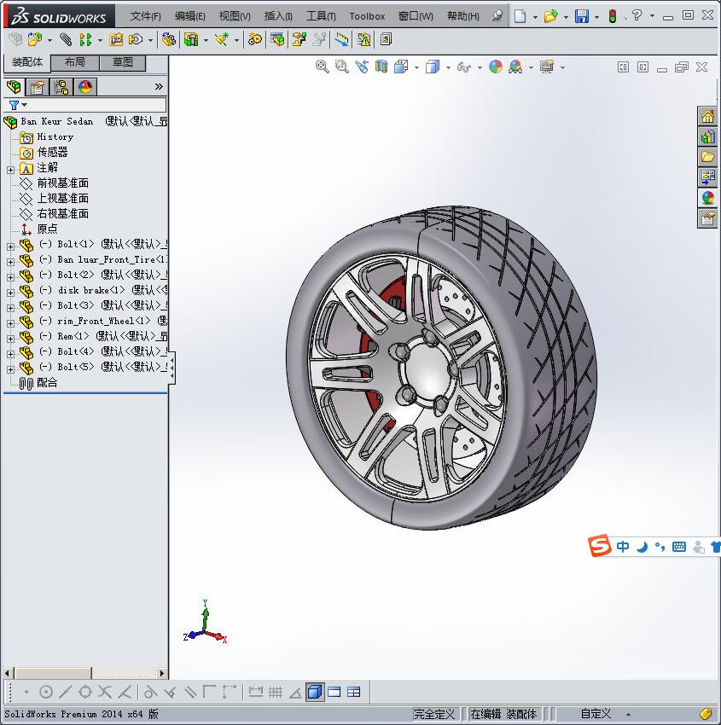The height and width of the screenshot is (725, 721).
Task: Click the Exploded View icon
Action: [x=299, y=40]
